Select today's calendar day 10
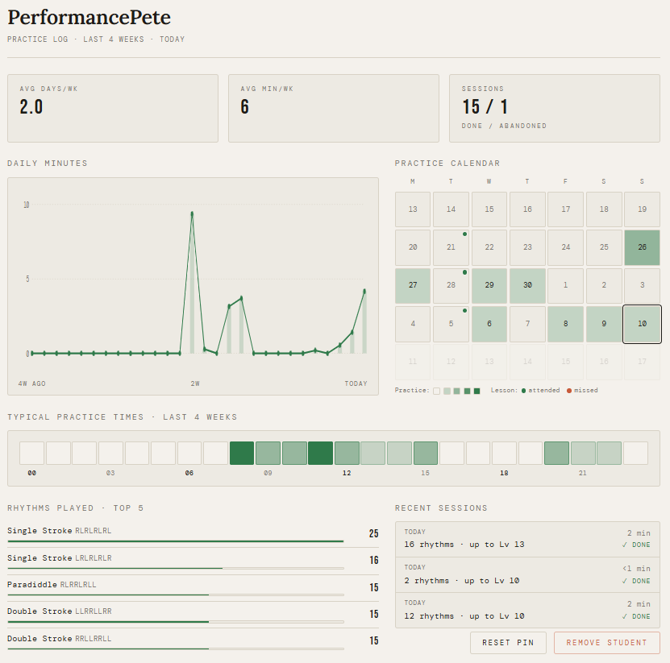This screenshot has width=670, height=663. (642, 324)
